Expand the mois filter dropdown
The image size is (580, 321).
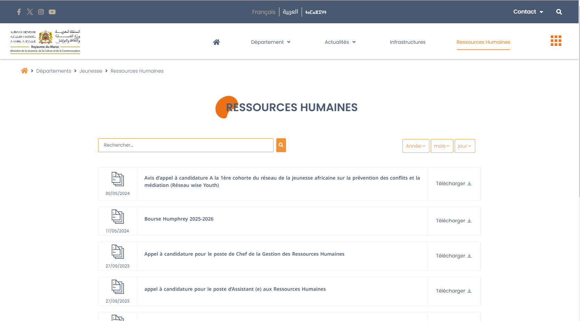point(442,146)
